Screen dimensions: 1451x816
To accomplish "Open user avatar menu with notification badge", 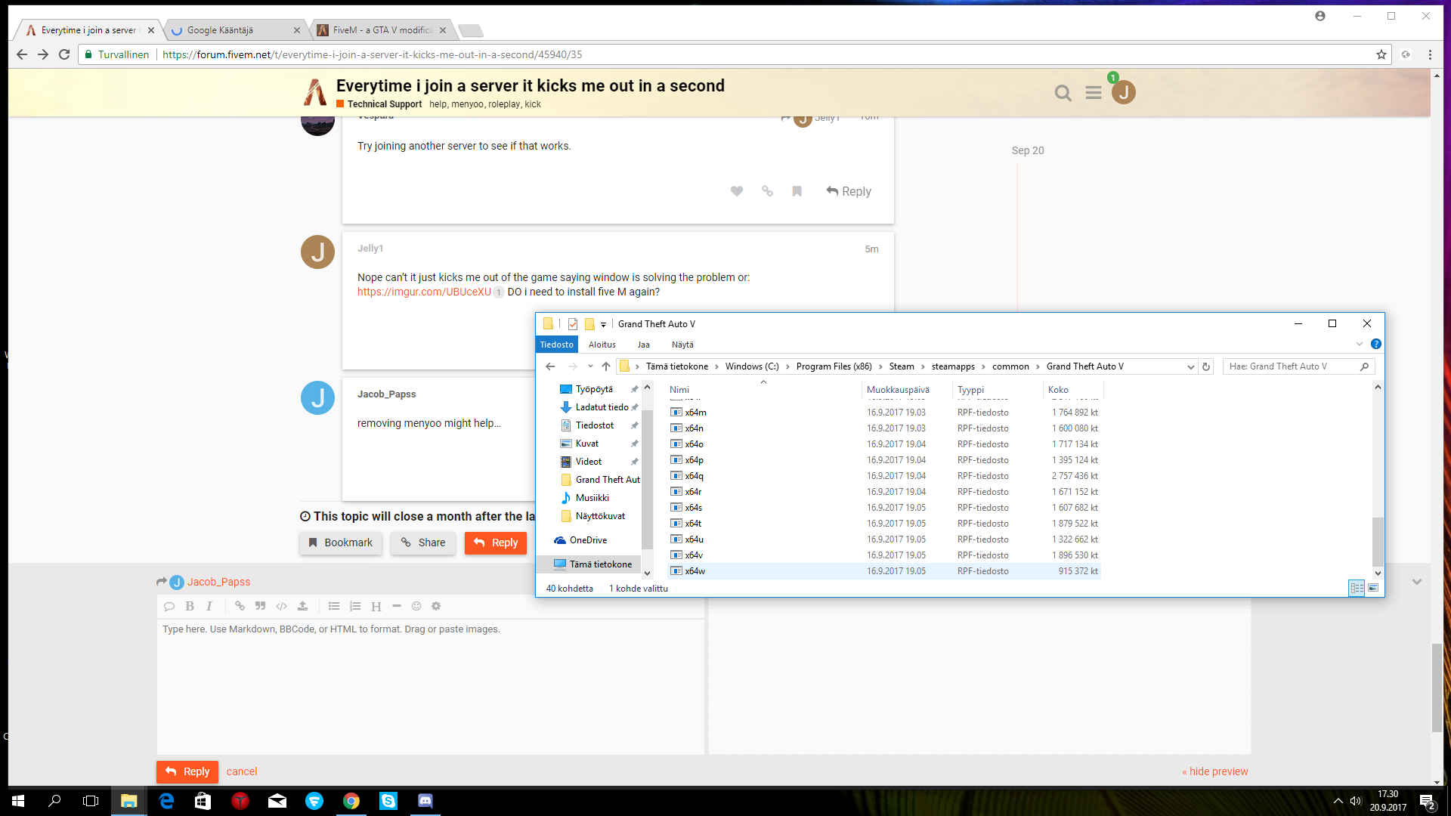I will click(x=1123, y=91).
